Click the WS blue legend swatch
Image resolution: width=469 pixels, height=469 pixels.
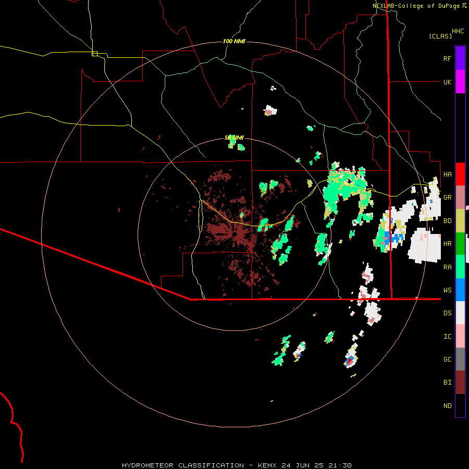(x=460, y=290)
